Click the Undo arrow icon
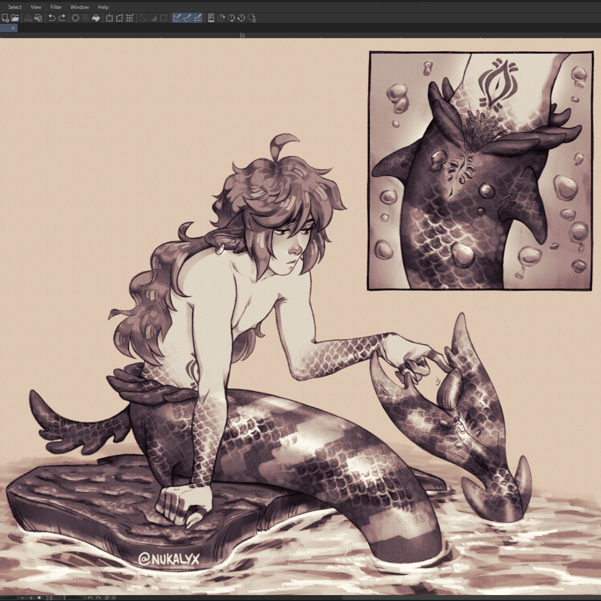 click(x=52, y=18)
